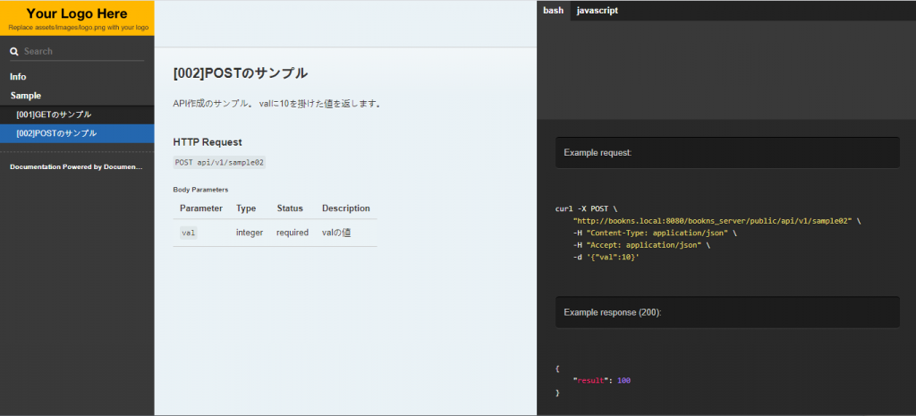Open the Info section in sidebar
This screenshot has width=916, height=416.
tap(19, 77)
